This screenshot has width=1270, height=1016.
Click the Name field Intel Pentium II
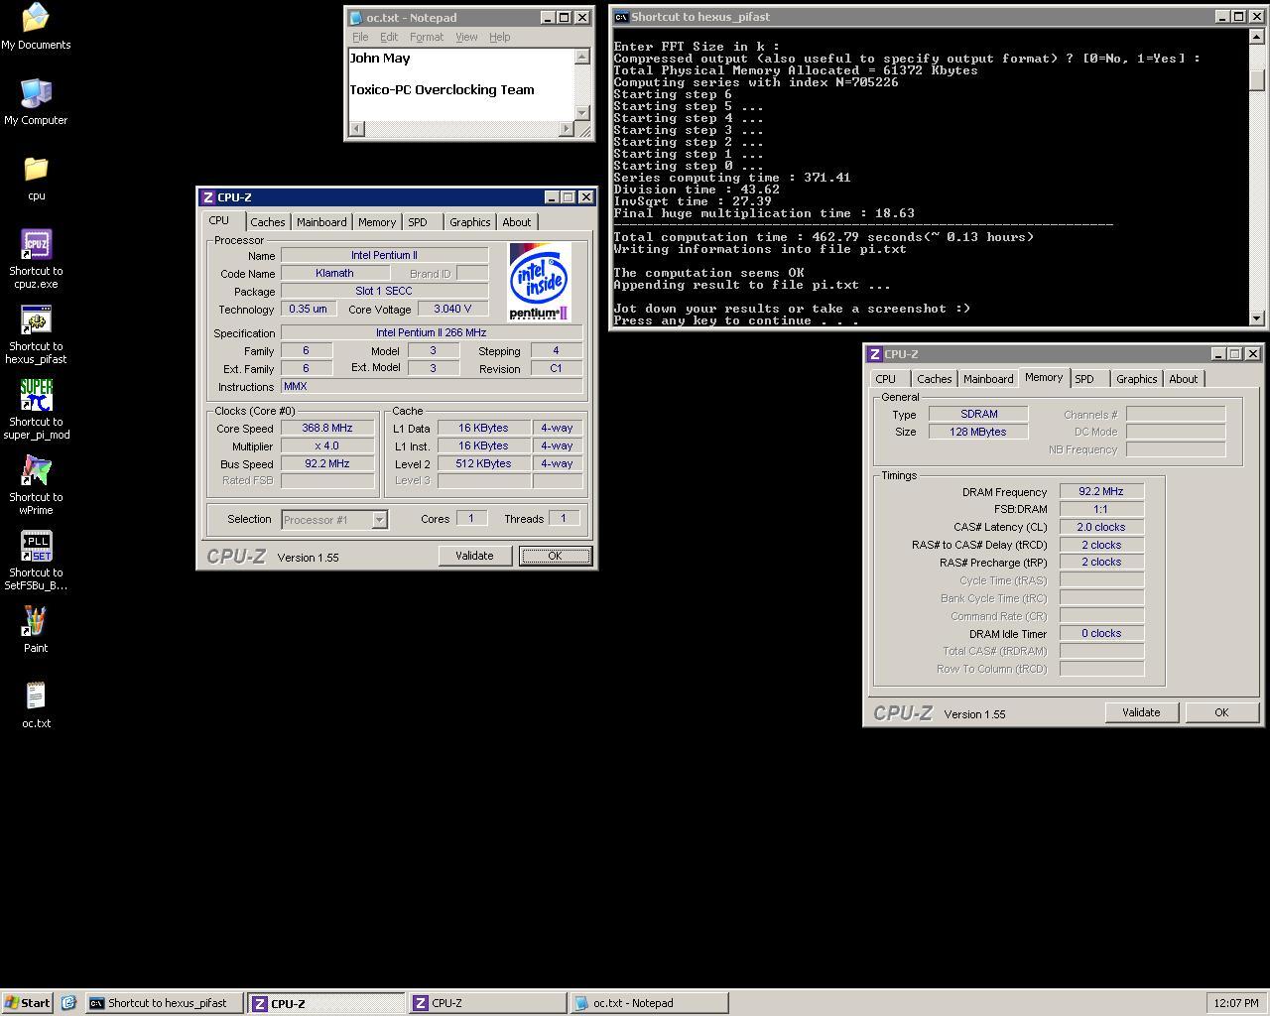(384, 255)
